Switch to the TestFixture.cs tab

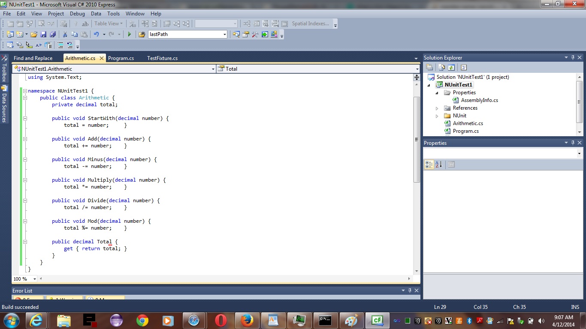pos(162,58)
